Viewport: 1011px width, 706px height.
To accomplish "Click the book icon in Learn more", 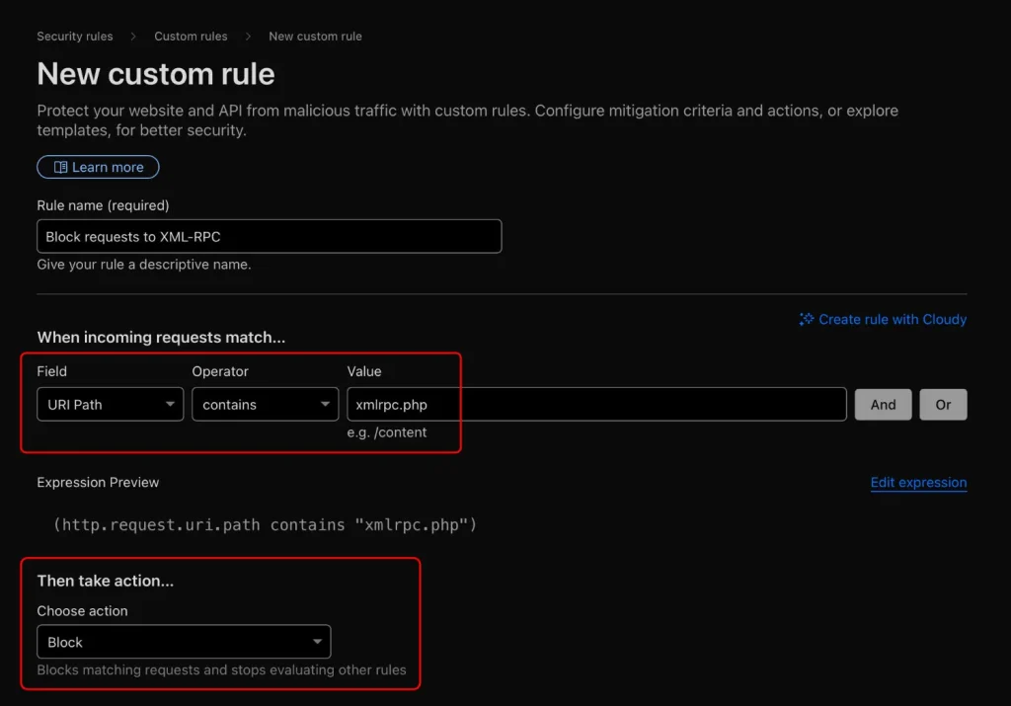I will click(x=60, y=167).
